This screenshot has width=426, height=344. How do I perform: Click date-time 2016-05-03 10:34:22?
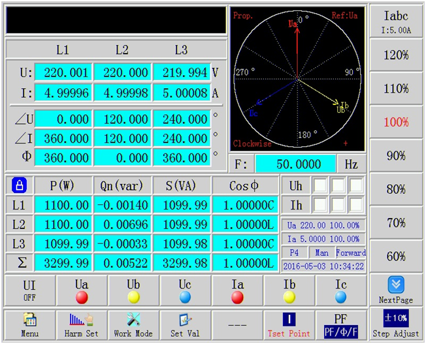[x=323, y=266]
